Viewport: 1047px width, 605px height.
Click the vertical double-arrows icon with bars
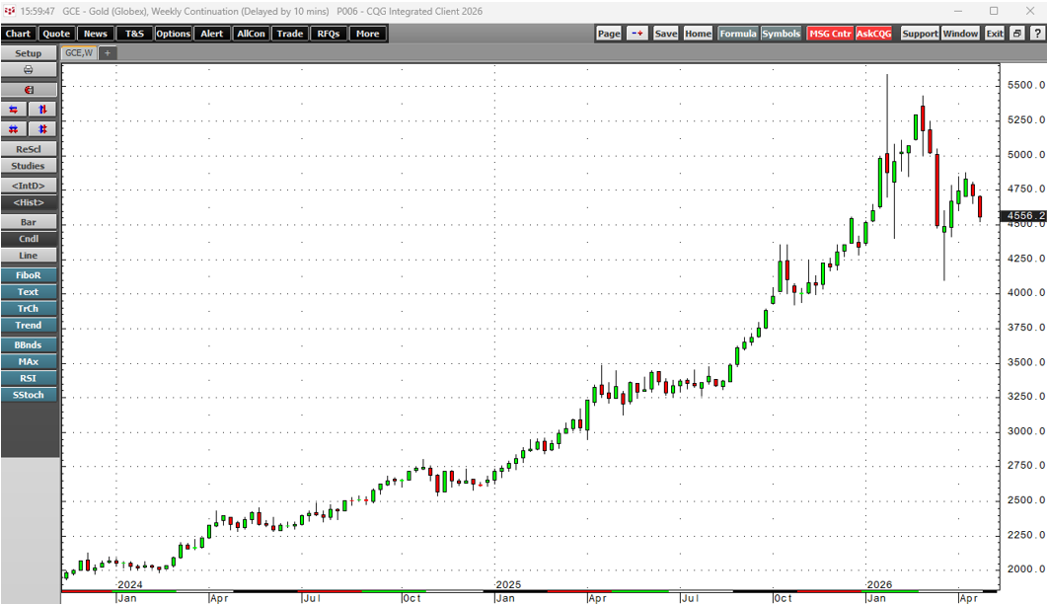tap(42, 129)
